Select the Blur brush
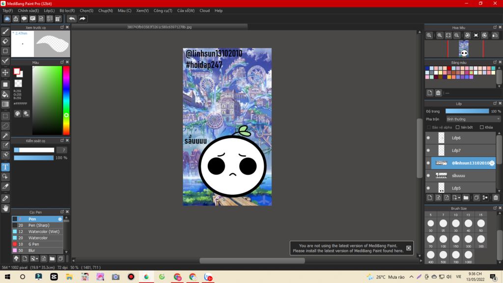Image resolution: width=503 pixels, height=283 pixels. click(x=37, y=250)
